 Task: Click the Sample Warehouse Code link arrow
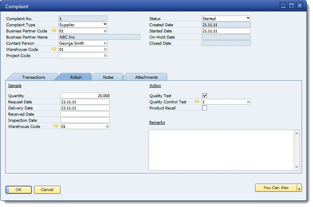click(56, 126)
